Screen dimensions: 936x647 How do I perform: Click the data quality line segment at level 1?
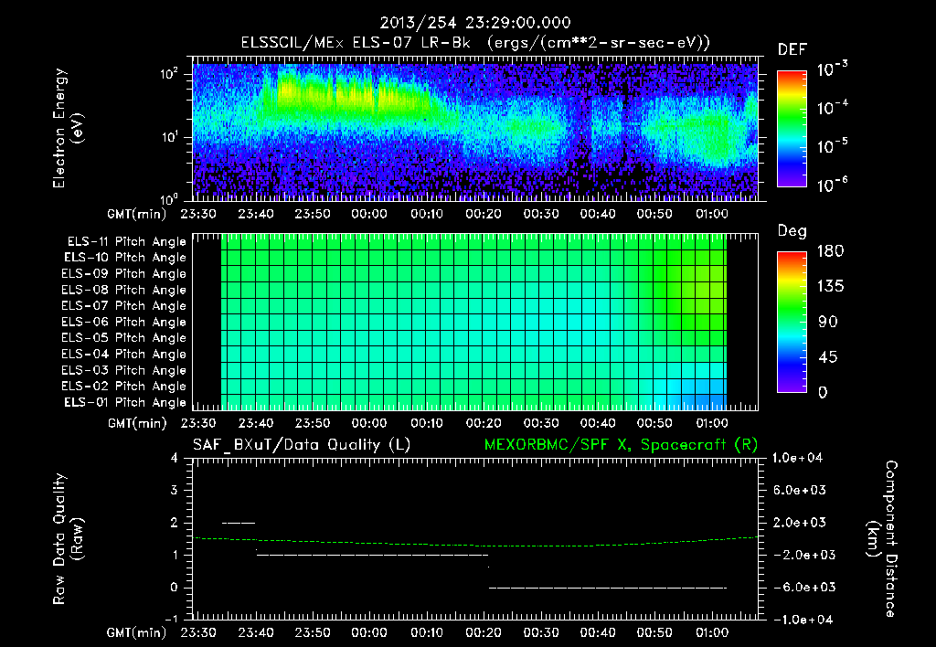coord(373,555)
